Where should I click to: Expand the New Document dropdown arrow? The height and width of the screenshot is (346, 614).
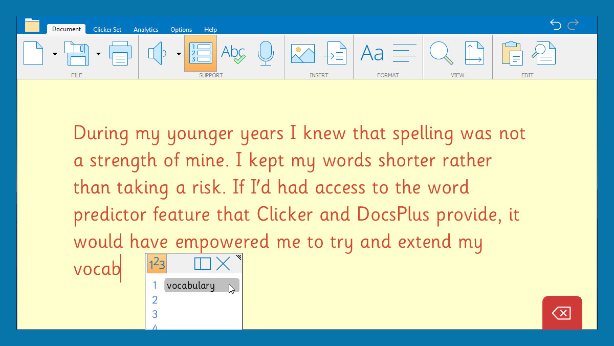[x=55, y=54]
